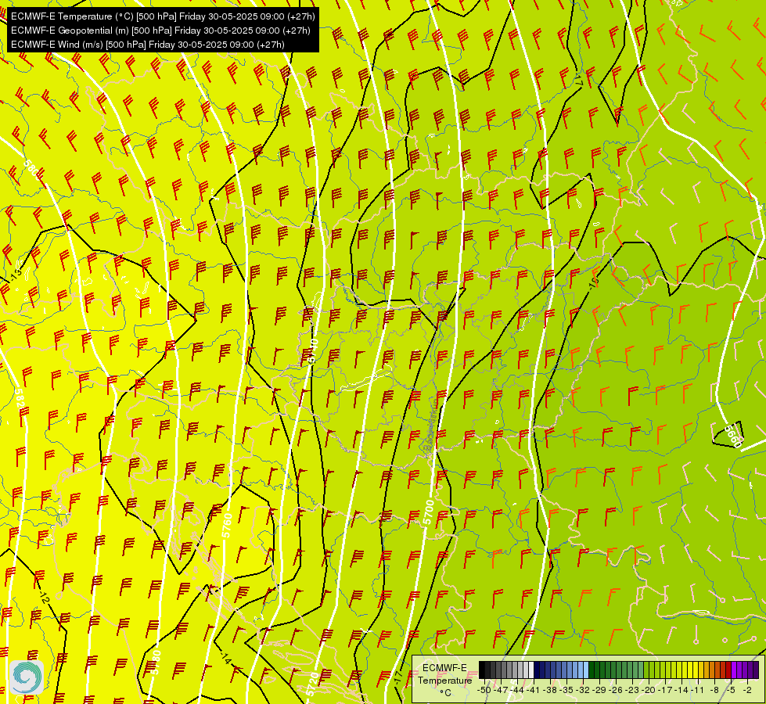766x704 pixels.
Task: Click the -41 value on the legend scale
Action: click(x=534, y=690)
